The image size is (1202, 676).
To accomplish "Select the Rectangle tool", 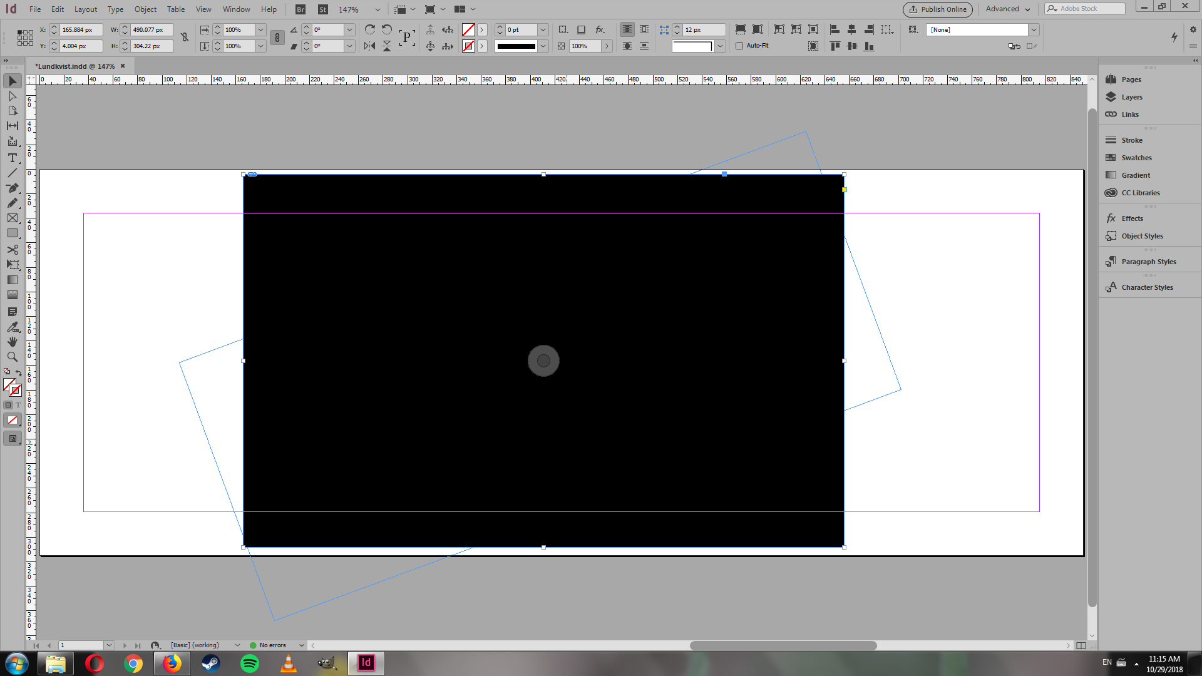I will 13,233.
